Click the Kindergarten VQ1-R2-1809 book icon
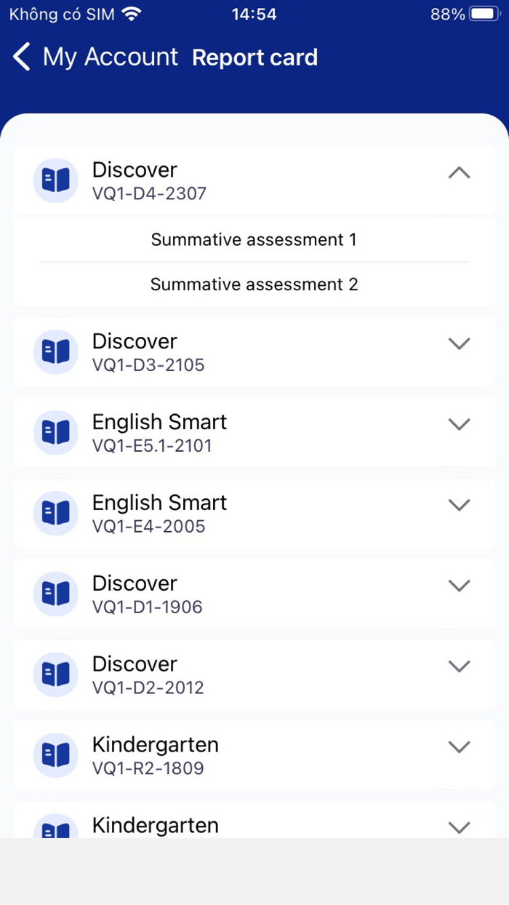509x905 pixels. click(56, 755)
